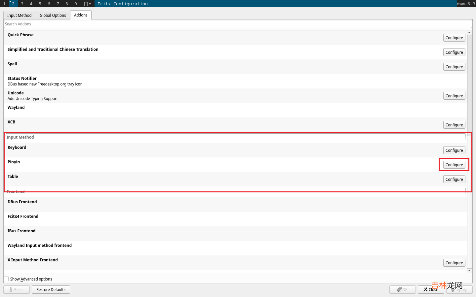The height and width of the screenshot is (297, 476).
Task: Switch to dwm tag 3
Action: tap(22, 4)
